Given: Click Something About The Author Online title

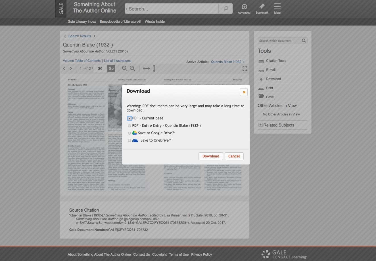Looking at the screenshot, I should click(x=94, y=8).
